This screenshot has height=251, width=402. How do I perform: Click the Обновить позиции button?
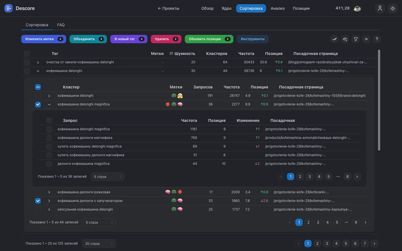[x=209, y=39]
